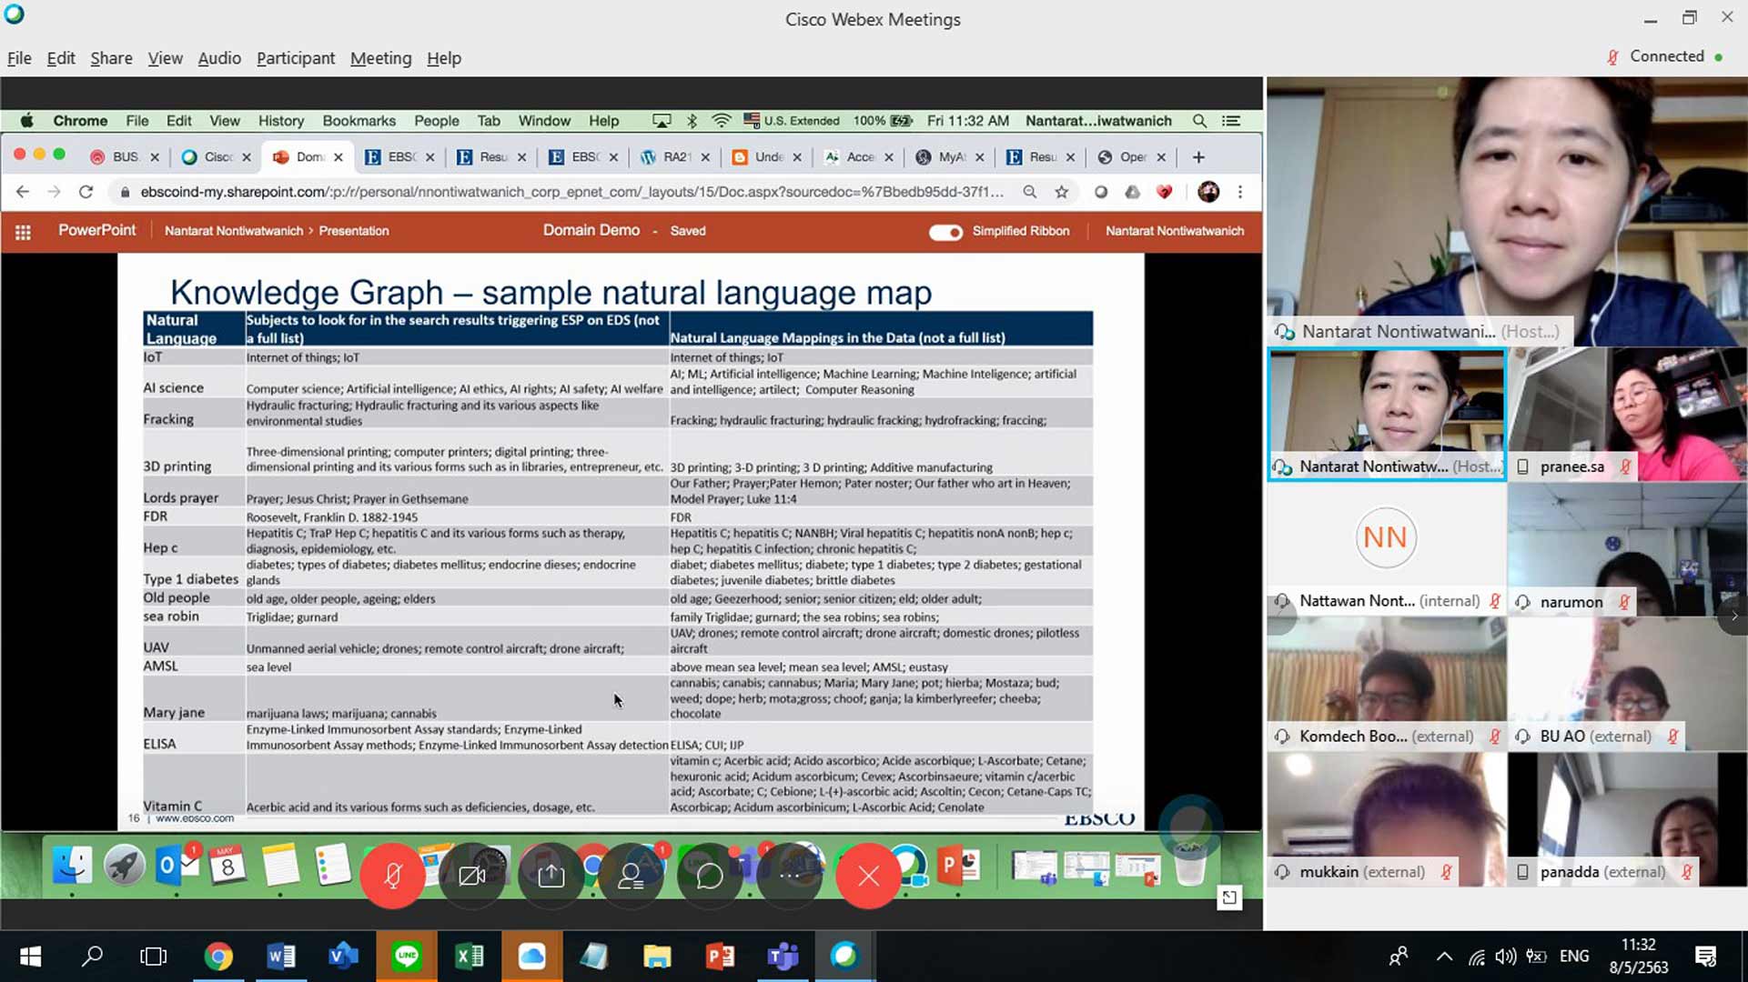Adjust volume via taskbar speaker icon
1748x982 pixels.
tap(1505, 957)
